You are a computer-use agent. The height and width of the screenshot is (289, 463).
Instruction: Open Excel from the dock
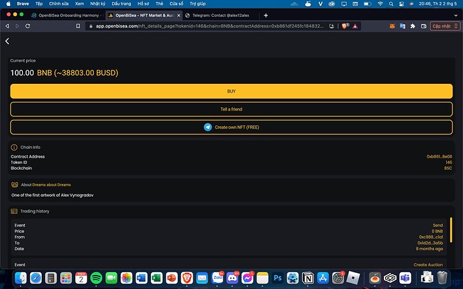pyautogui.click(x=156, y=278)
